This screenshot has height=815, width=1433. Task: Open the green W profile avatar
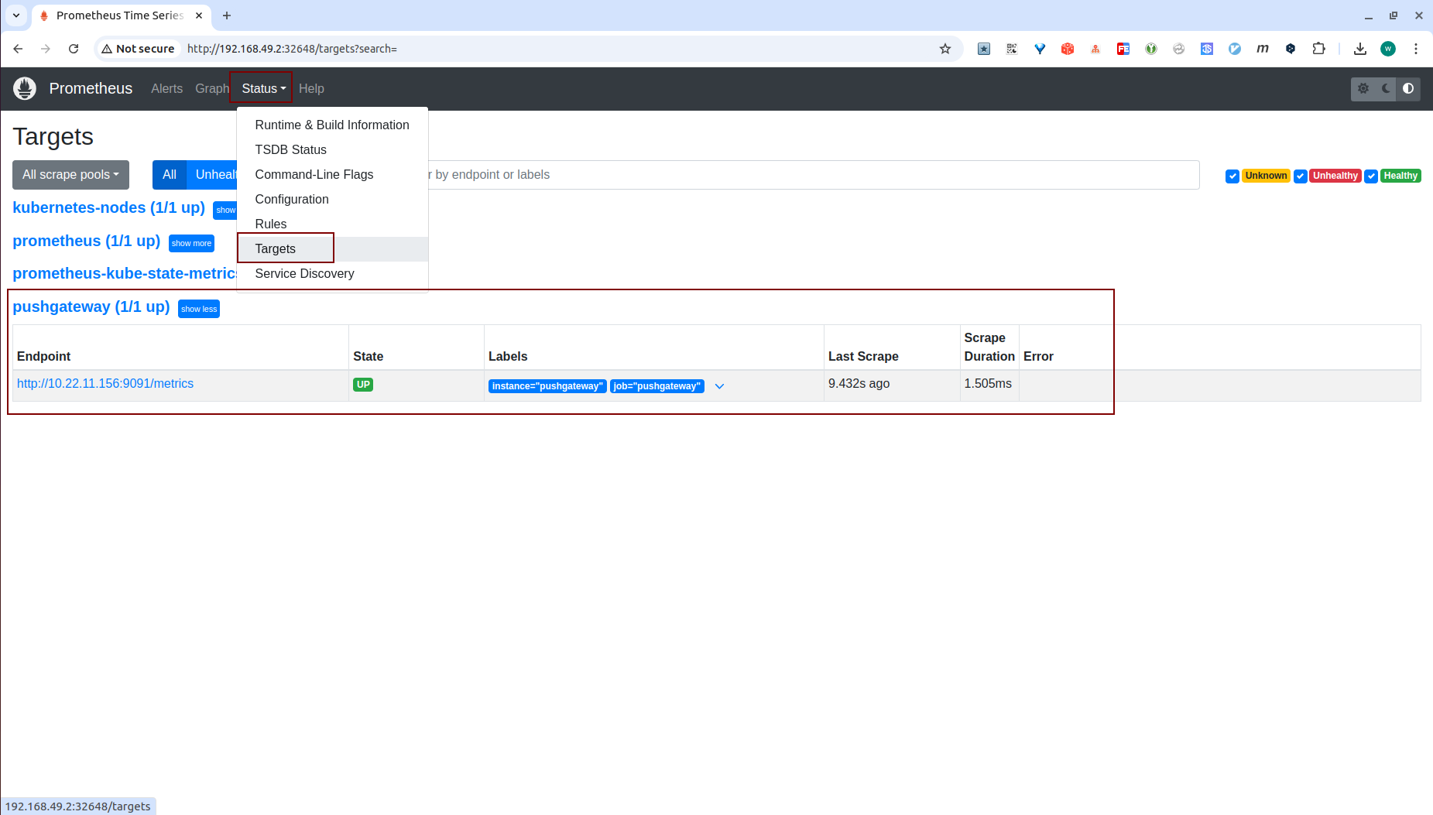pos(1388,49)
